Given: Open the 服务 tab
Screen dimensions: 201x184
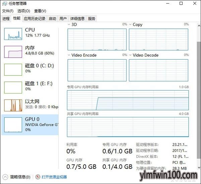Looking at the screenshot, I should point(91,18).
